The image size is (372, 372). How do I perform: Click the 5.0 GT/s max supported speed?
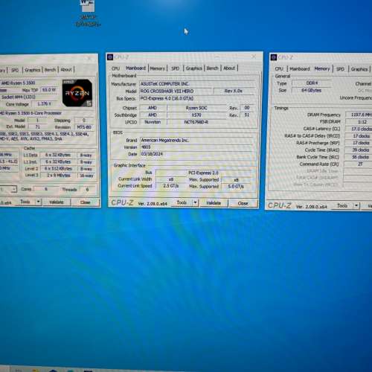click(x=236, y=187)
